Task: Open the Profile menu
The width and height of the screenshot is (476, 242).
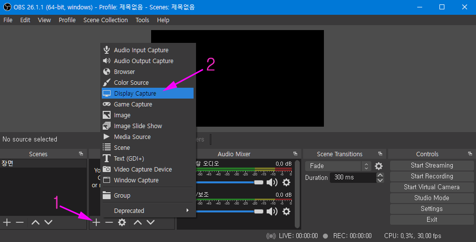Action: click(x=67, y=20)
